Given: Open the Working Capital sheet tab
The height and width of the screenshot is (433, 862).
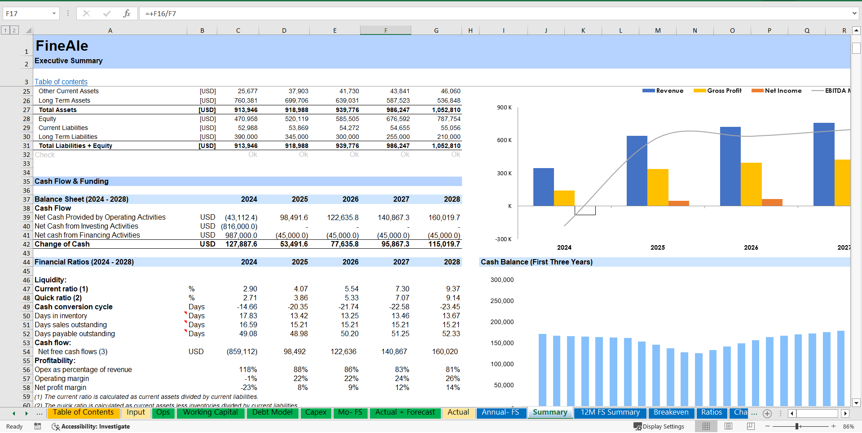Looking at the screenshot, I should [211, 412].
